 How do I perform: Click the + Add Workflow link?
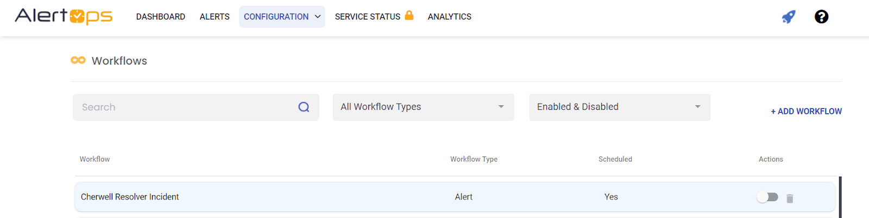806,111
